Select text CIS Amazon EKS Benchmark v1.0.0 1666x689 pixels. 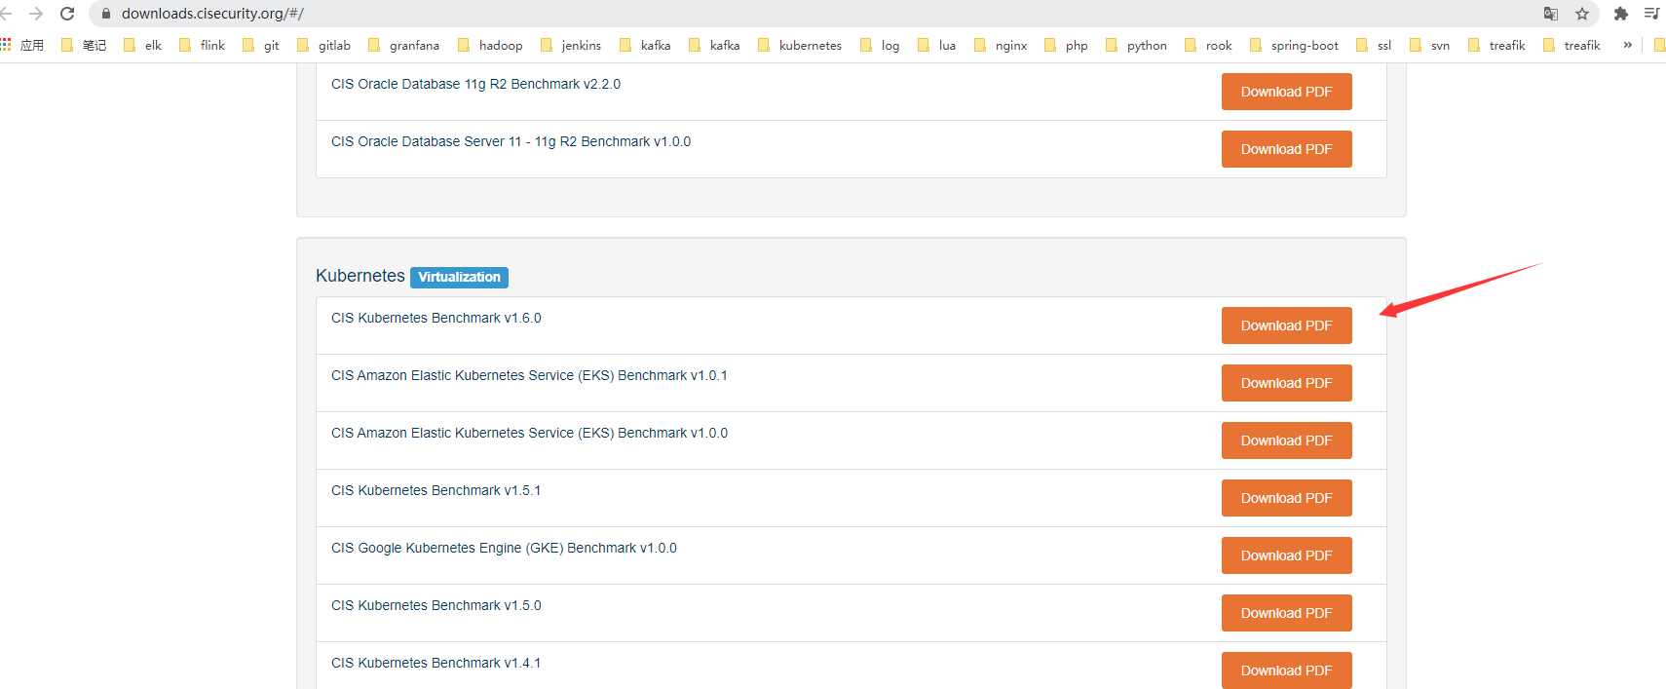529,434
